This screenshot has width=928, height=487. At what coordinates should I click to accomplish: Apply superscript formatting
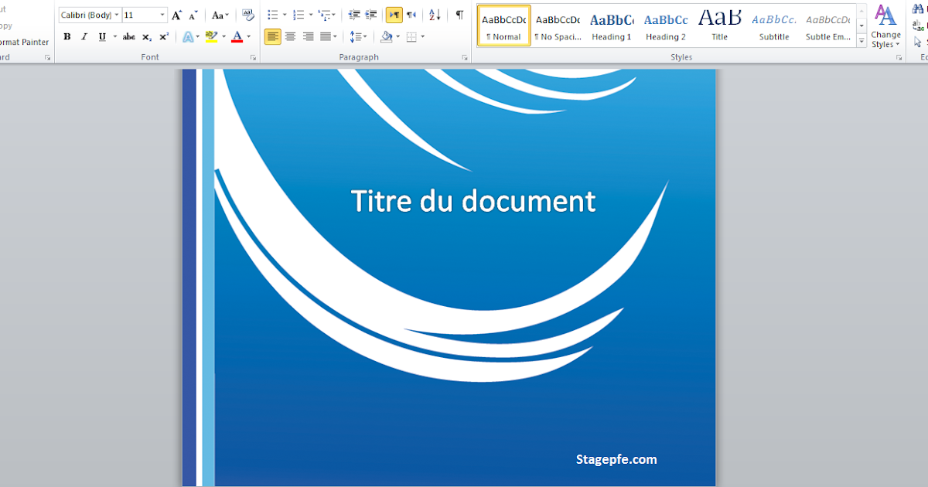(x=164, y=36)
